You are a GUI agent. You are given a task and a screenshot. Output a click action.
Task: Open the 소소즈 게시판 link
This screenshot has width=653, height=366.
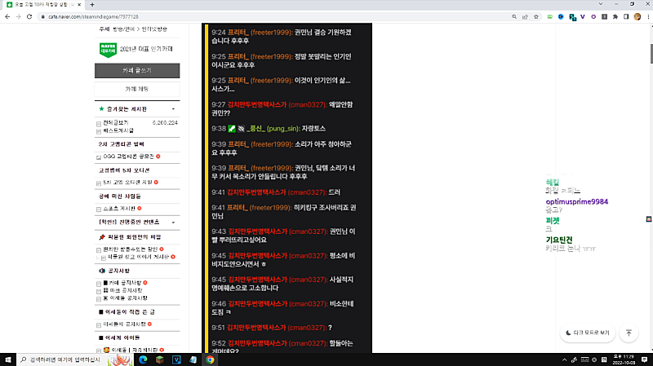(x=119, y=209)
